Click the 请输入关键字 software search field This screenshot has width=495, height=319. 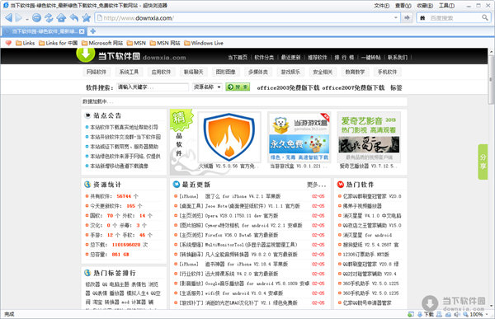153,87
